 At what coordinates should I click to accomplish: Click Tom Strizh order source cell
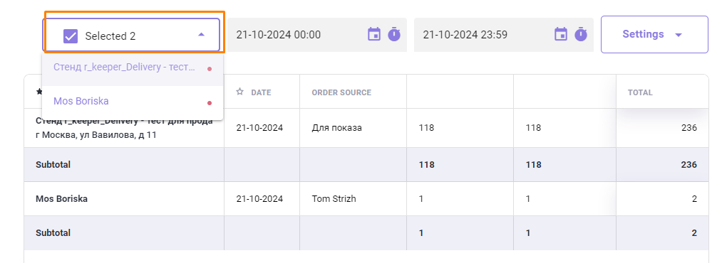coord(334,199)
